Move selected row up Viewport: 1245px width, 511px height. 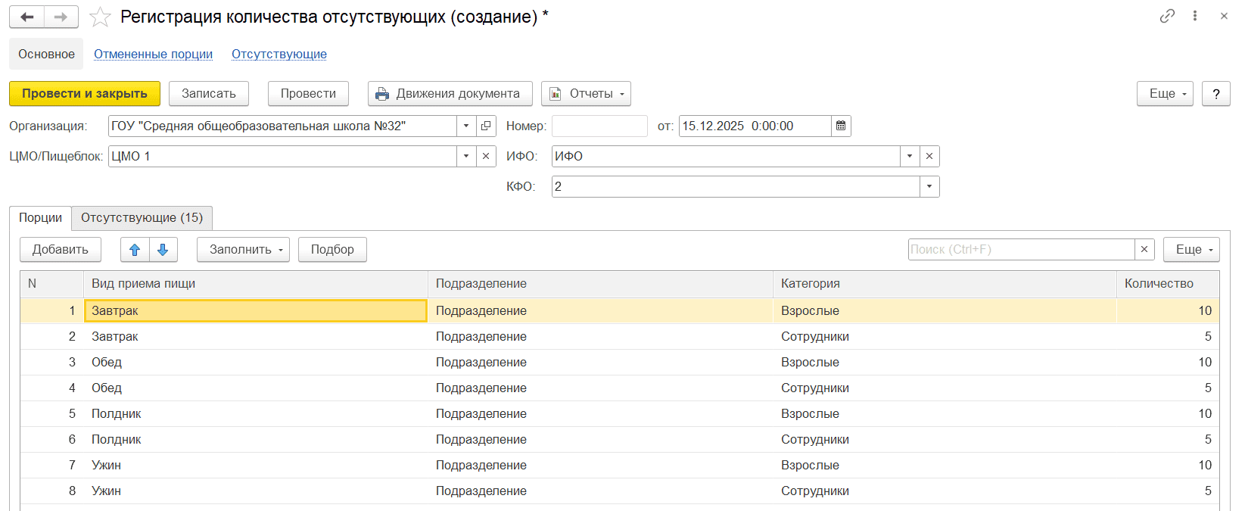135,250
